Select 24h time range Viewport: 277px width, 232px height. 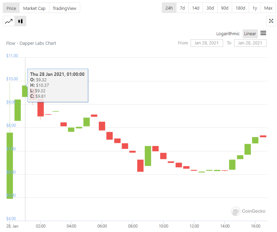tap(169, 8)
